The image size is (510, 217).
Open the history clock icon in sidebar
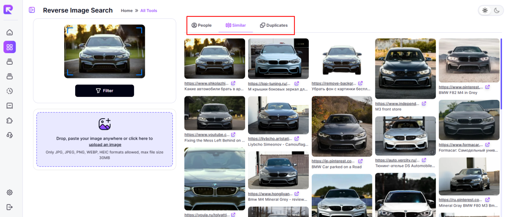point(9,91)
